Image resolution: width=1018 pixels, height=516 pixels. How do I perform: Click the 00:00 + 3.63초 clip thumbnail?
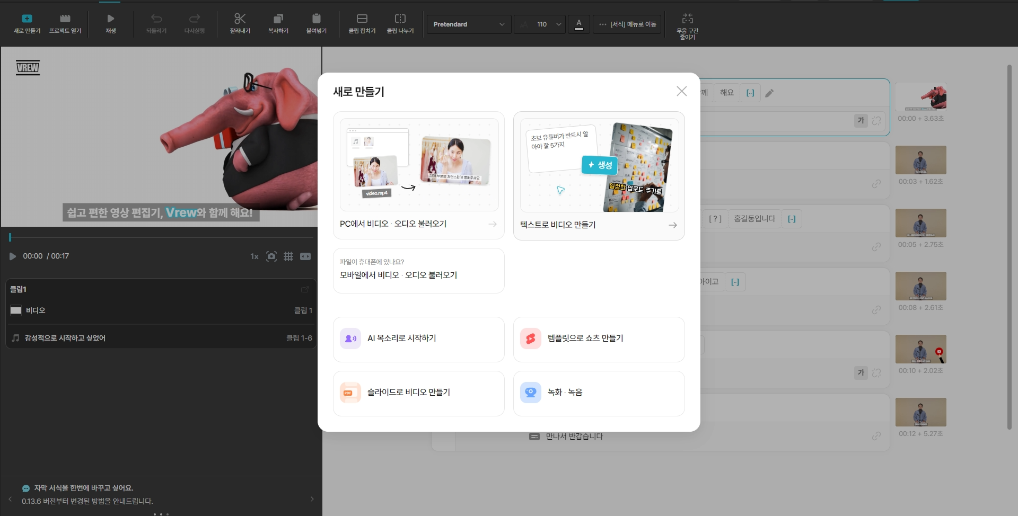pos(921,97)
